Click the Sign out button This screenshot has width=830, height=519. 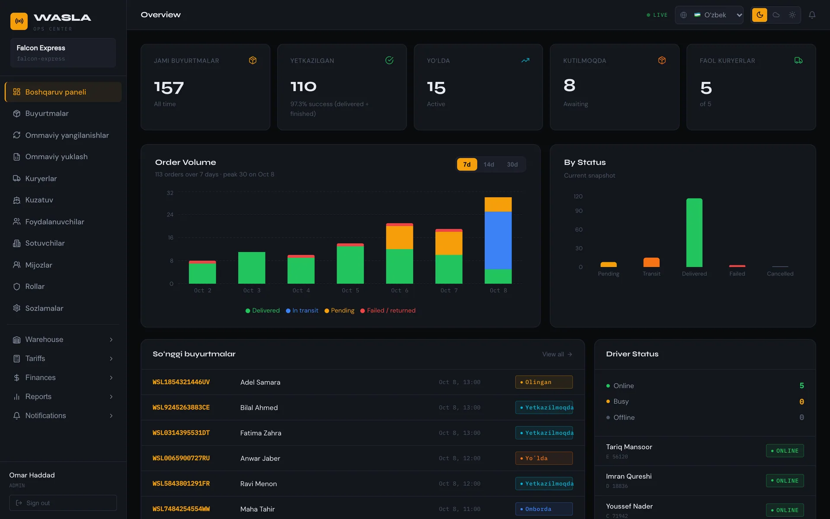click(x=63, y=503)
